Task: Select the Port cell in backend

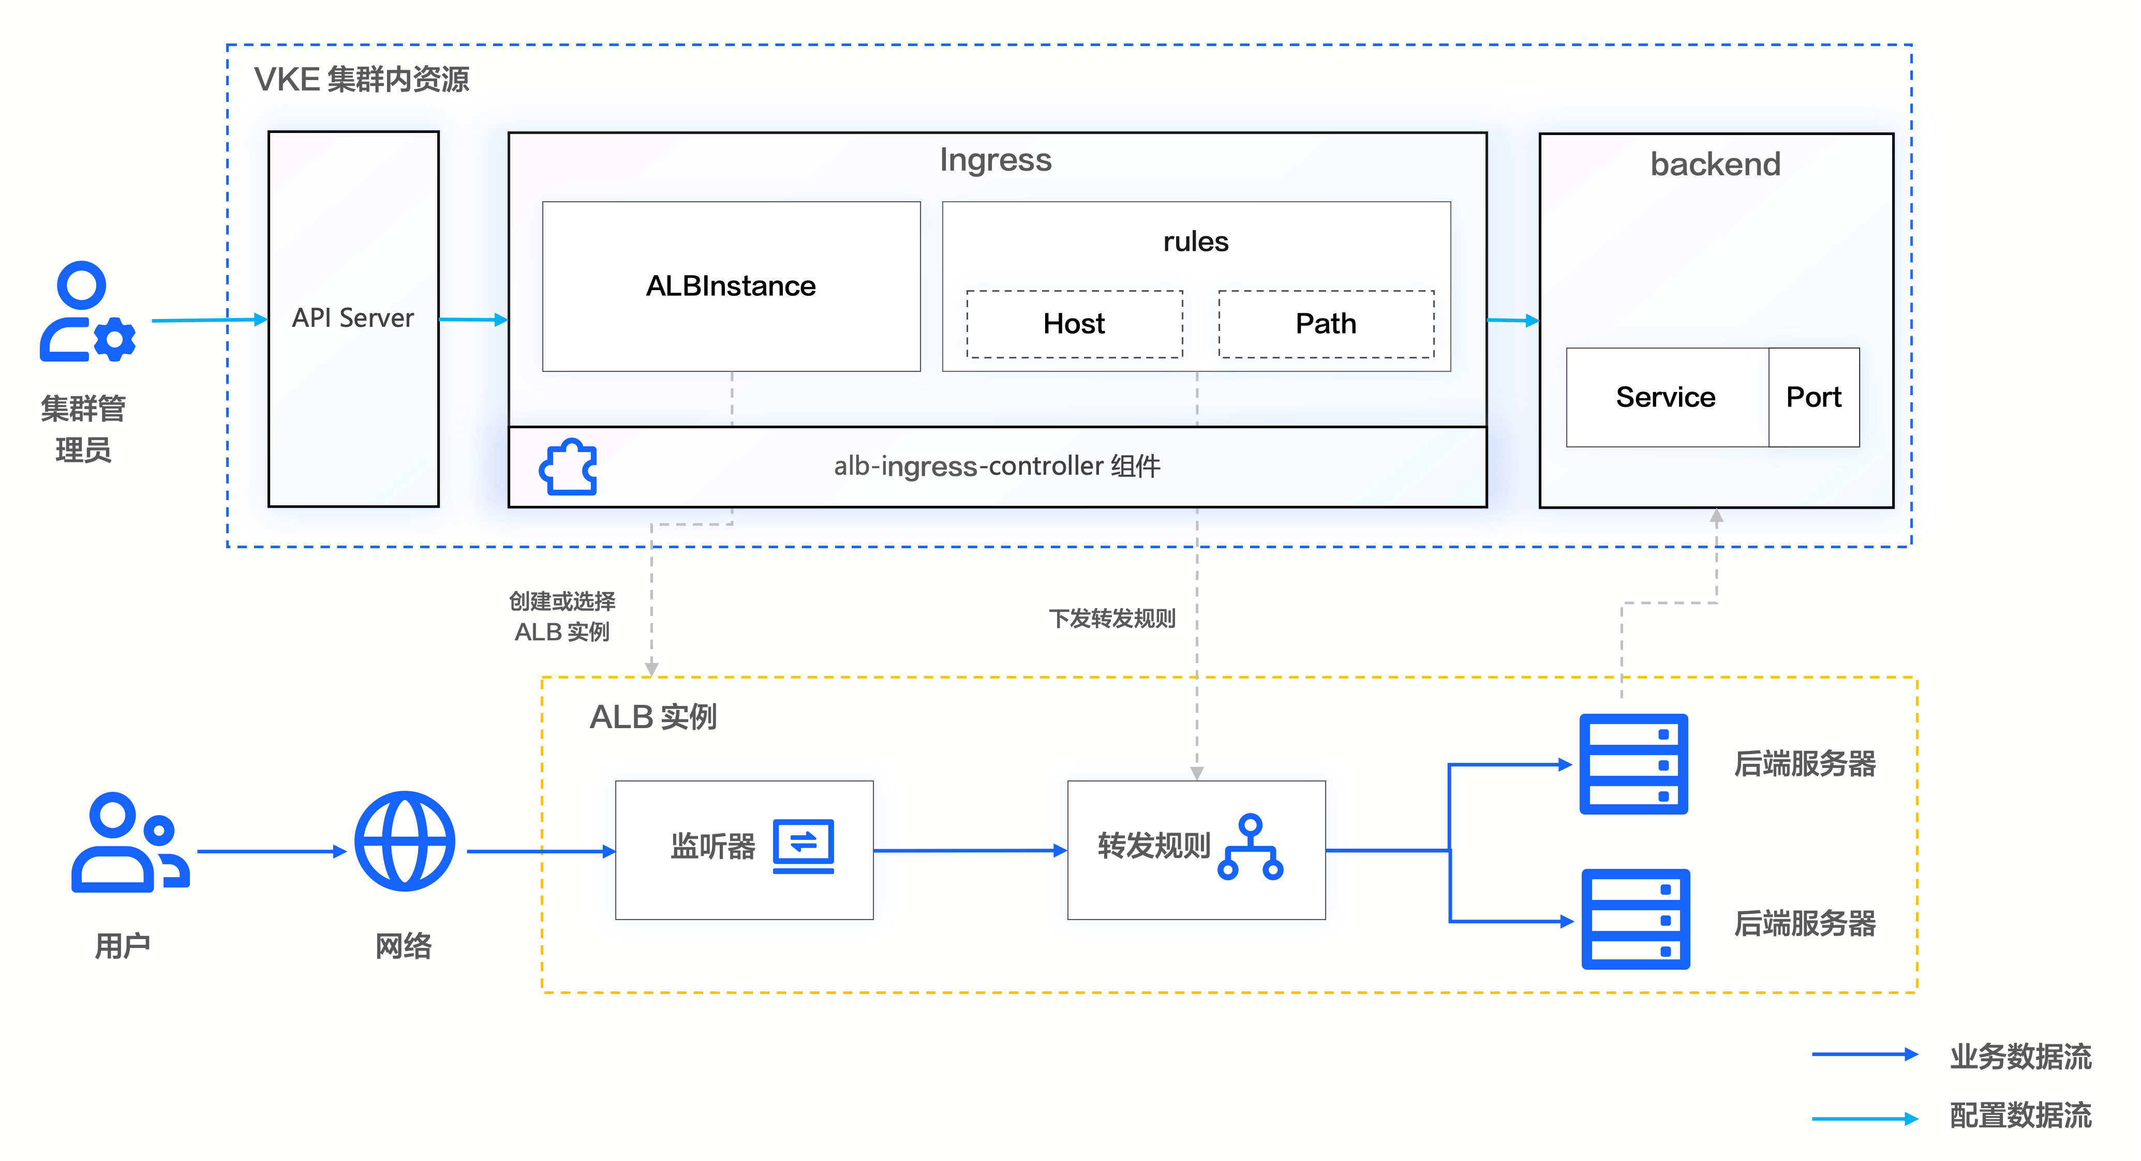Action: [x=1815, y=398]
